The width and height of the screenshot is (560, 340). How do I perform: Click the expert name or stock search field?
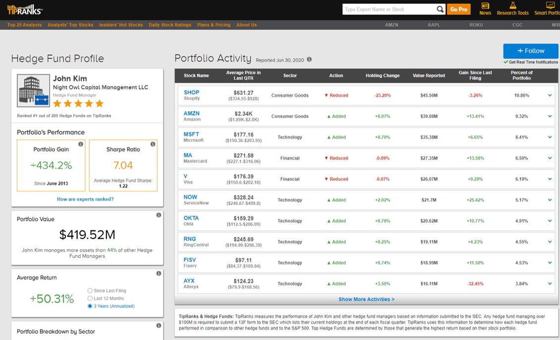point(389,9)
